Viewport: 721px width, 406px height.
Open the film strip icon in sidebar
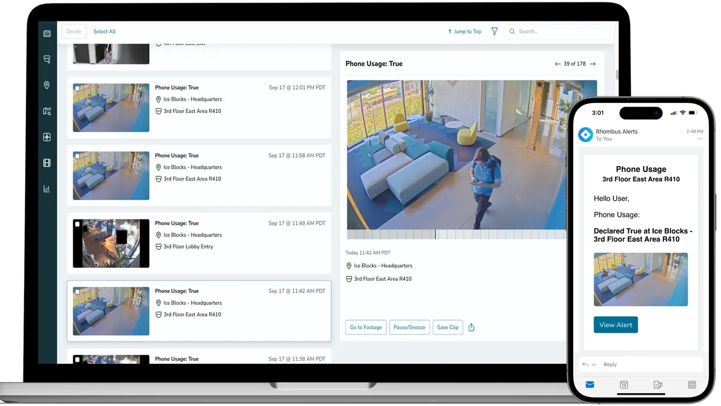pos(47,163)
